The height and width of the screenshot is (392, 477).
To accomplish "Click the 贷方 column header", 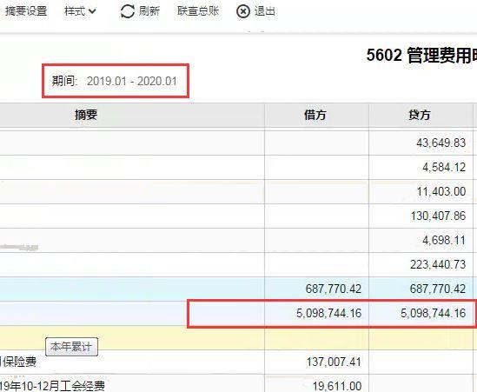I will [420, 115].
